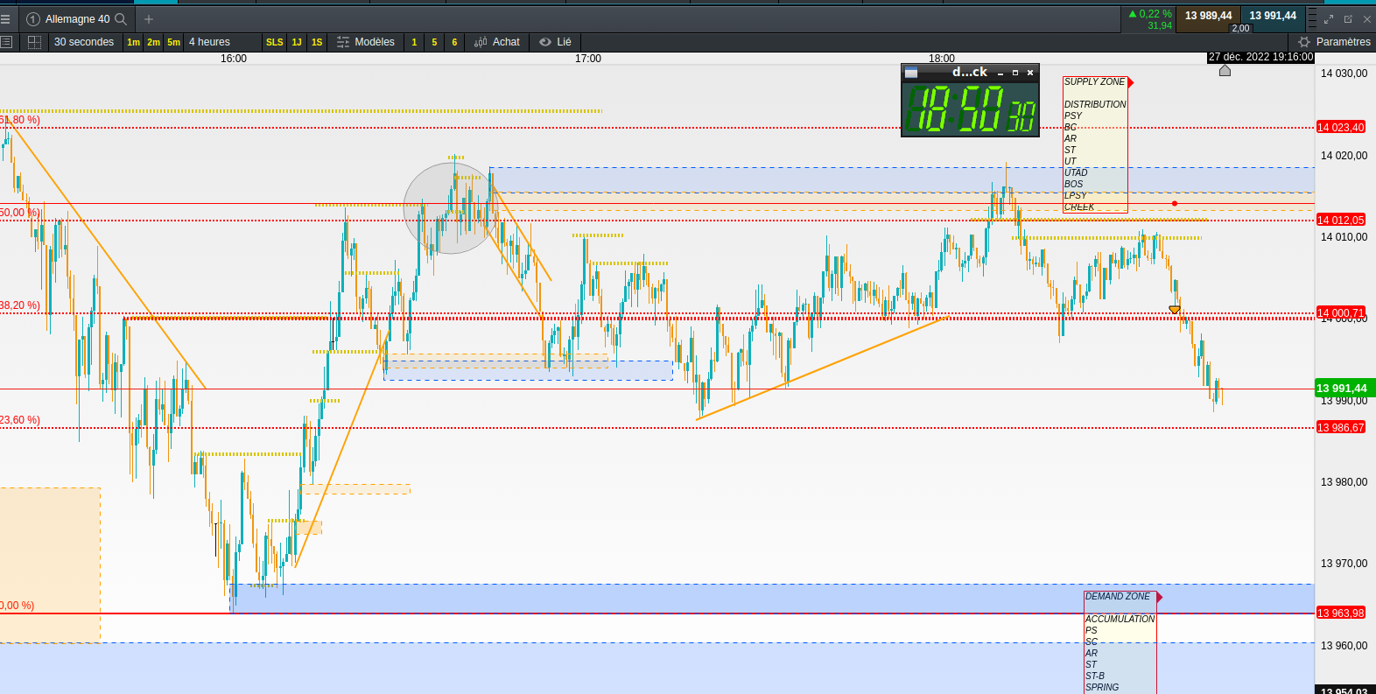
Task: Toggle the eye icon beside Lié
Action: point(545,42)
